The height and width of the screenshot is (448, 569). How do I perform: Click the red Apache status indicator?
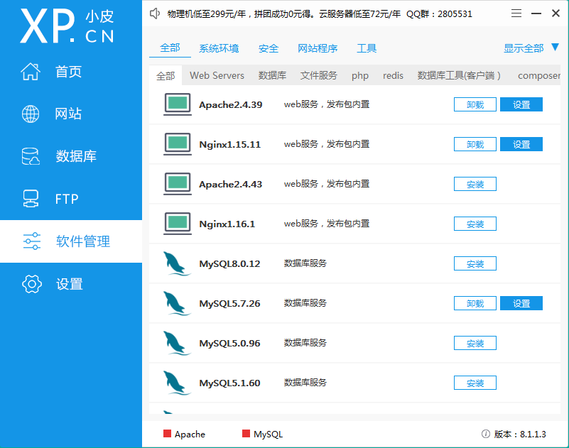tap(168, 434)
